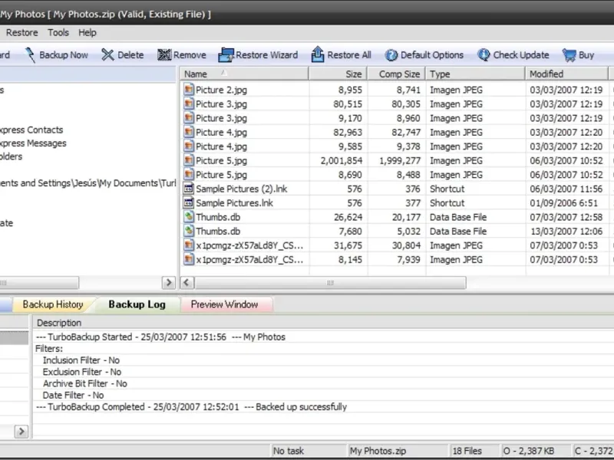The image size is (614, 460).
Task: Click the Restore Wizard label
Action: [x=266, y=55]
